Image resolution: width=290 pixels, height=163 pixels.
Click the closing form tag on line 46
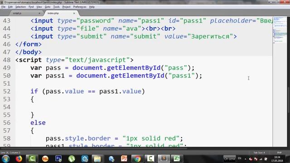[x=29, y=44]
